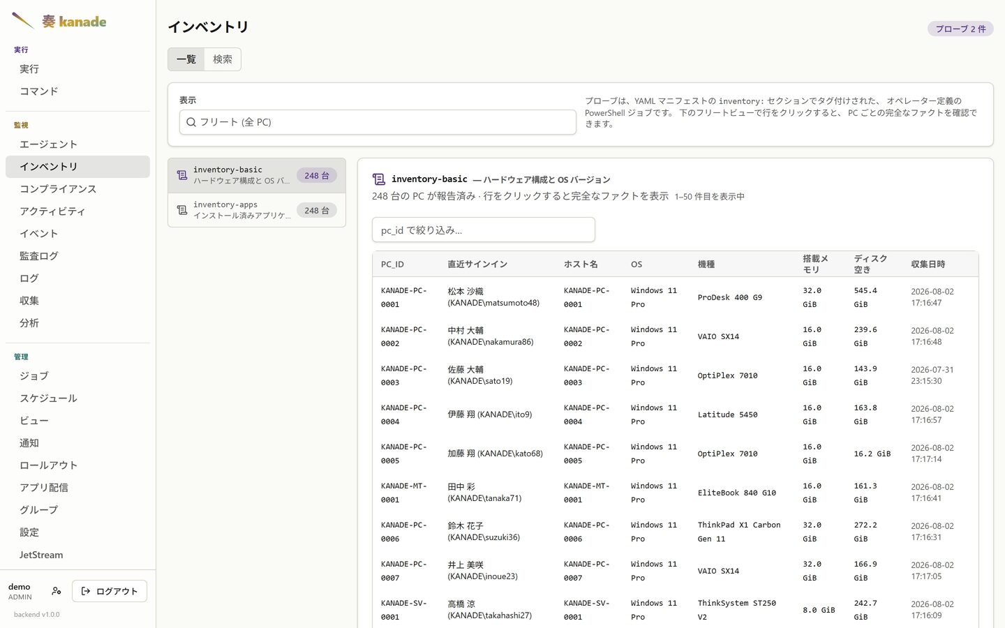Screen dimensions: 1005x628
Task: Open コンプライアンス page
Action: (77, 189)
